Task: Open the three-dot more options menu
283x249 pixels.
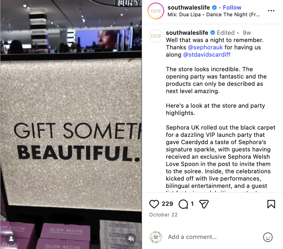Action: point(271,11)
